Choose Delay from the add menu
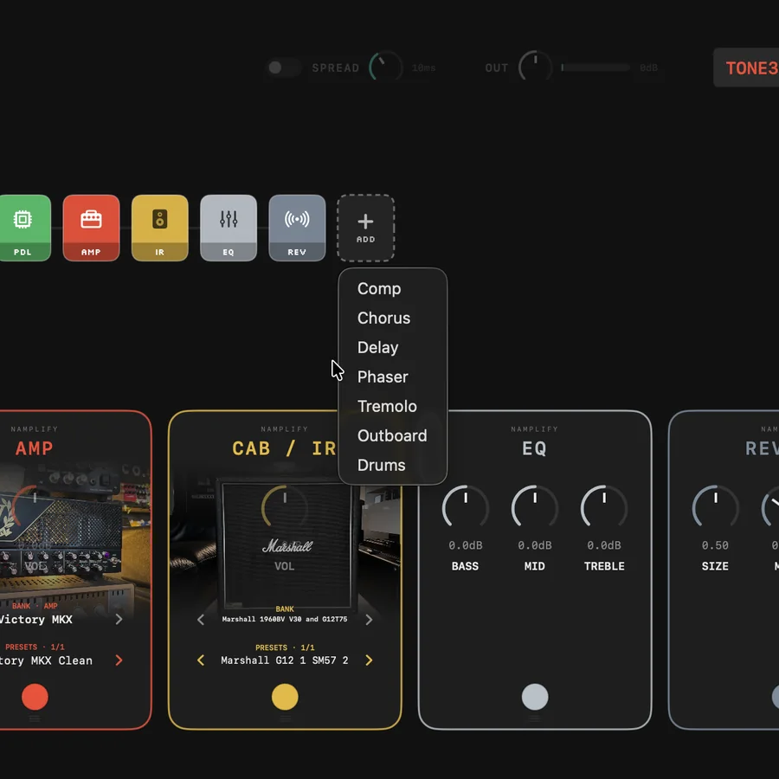Image resolution: width=779 pixels, height=779 pixels. coord(377,347)
